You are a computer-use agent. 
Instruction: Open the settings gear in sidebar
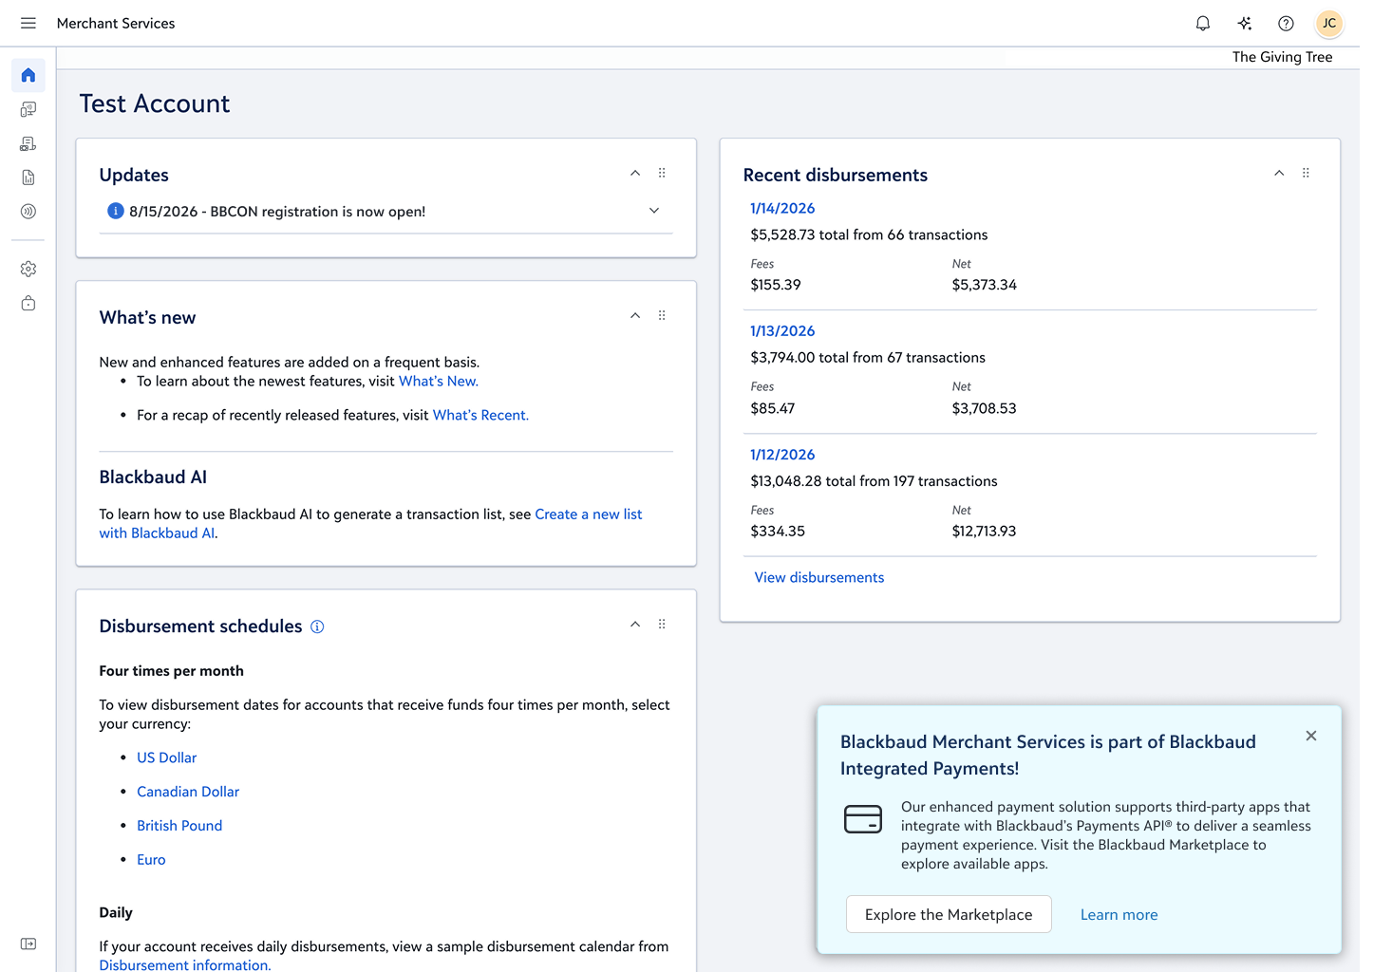(x=28, y=270)
